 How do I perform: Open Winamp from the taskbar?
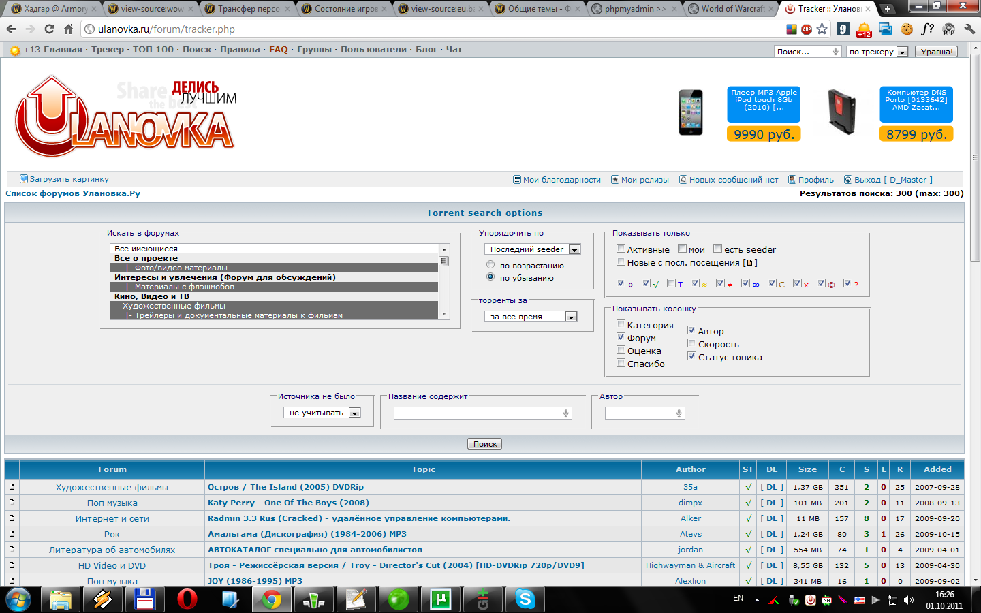pyautogui.click(x=102, y=599)
